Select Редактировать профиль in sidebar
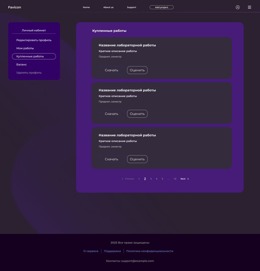Screen dimensions: 260x271 coord(34,40)
